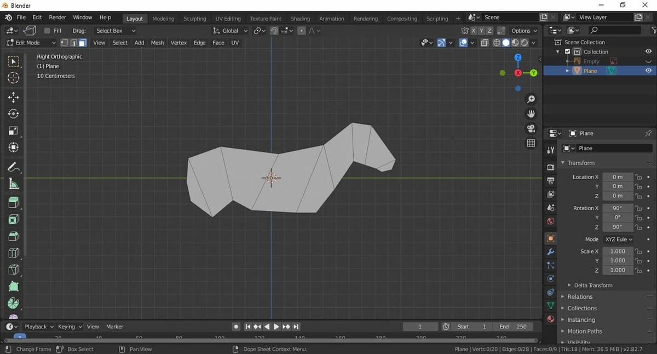Viewport: 657px width, 354px height.
Task: Open the Mesh menu
Action: coord(157,43)
